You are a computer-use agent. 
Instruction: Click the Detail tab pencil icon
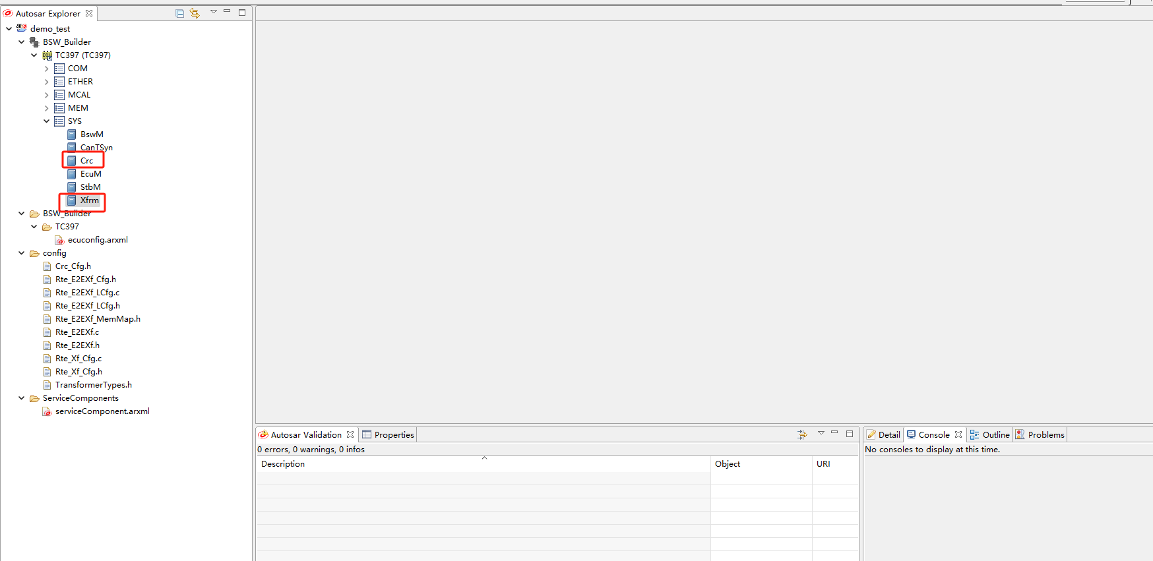(871, 435)
